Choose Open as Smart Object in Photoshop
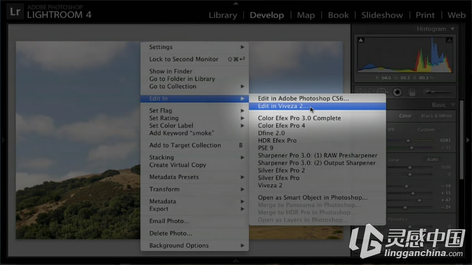This screenshot has width=472, height=265. (x=317, y=198)
